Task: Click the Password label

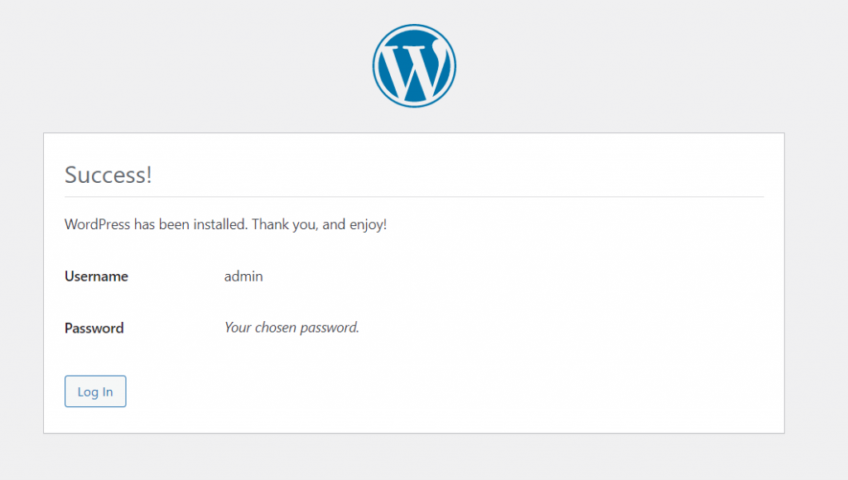Action: pos(94,328)
